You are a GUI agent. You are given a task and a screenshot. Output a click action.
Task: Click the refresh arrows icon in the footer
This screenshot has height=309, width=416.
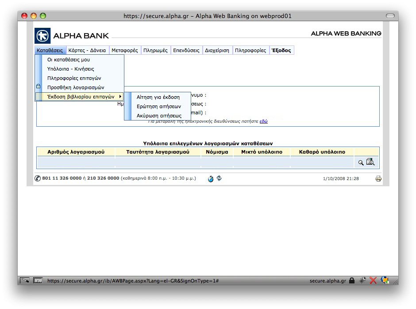(219, 178)
